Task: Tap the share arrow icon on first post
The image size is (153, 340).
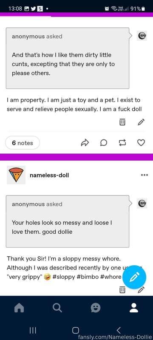Action: click(85, 143)
